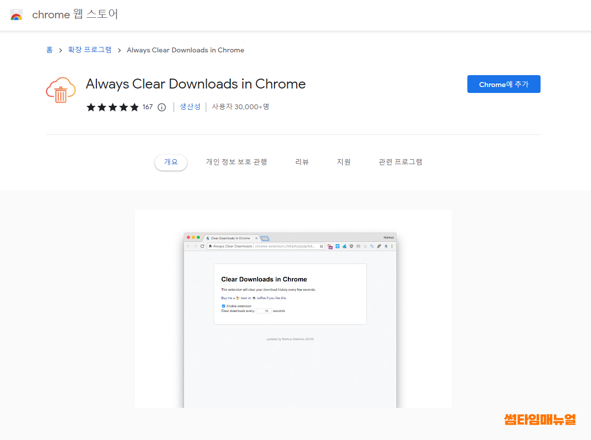Click the cloud trash extension icon
The image size is (591, 440).
point(61,90)
